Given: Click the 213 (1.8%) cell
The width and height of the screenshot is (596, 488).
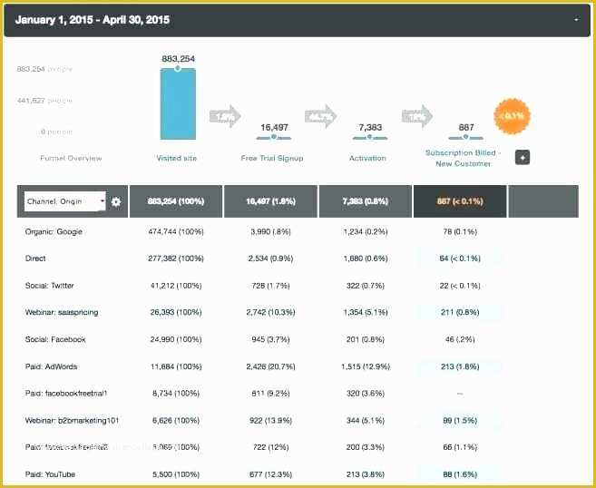Looking at the screenshot, I should click(460, 366).
